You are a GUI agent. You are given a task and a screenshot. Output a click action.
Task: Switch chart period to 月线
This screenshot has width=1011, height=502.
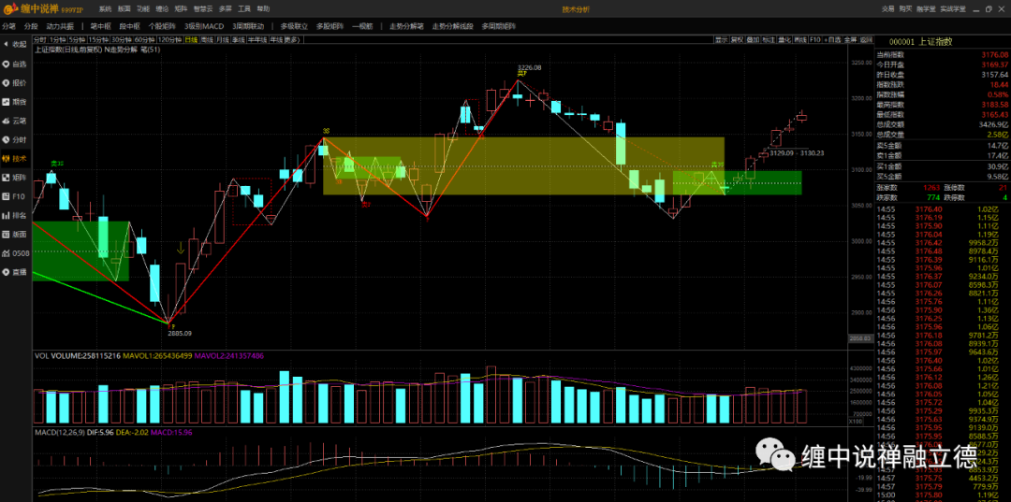[x=223, y=40]
